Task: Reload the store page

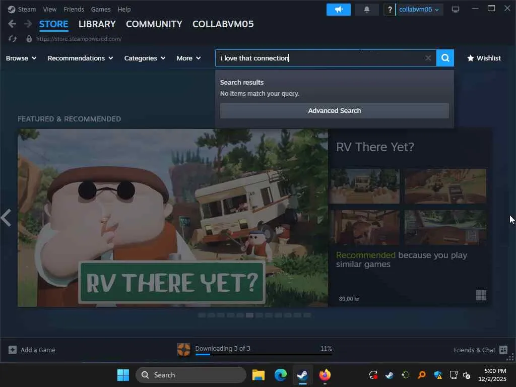Action: coord(13,39)
